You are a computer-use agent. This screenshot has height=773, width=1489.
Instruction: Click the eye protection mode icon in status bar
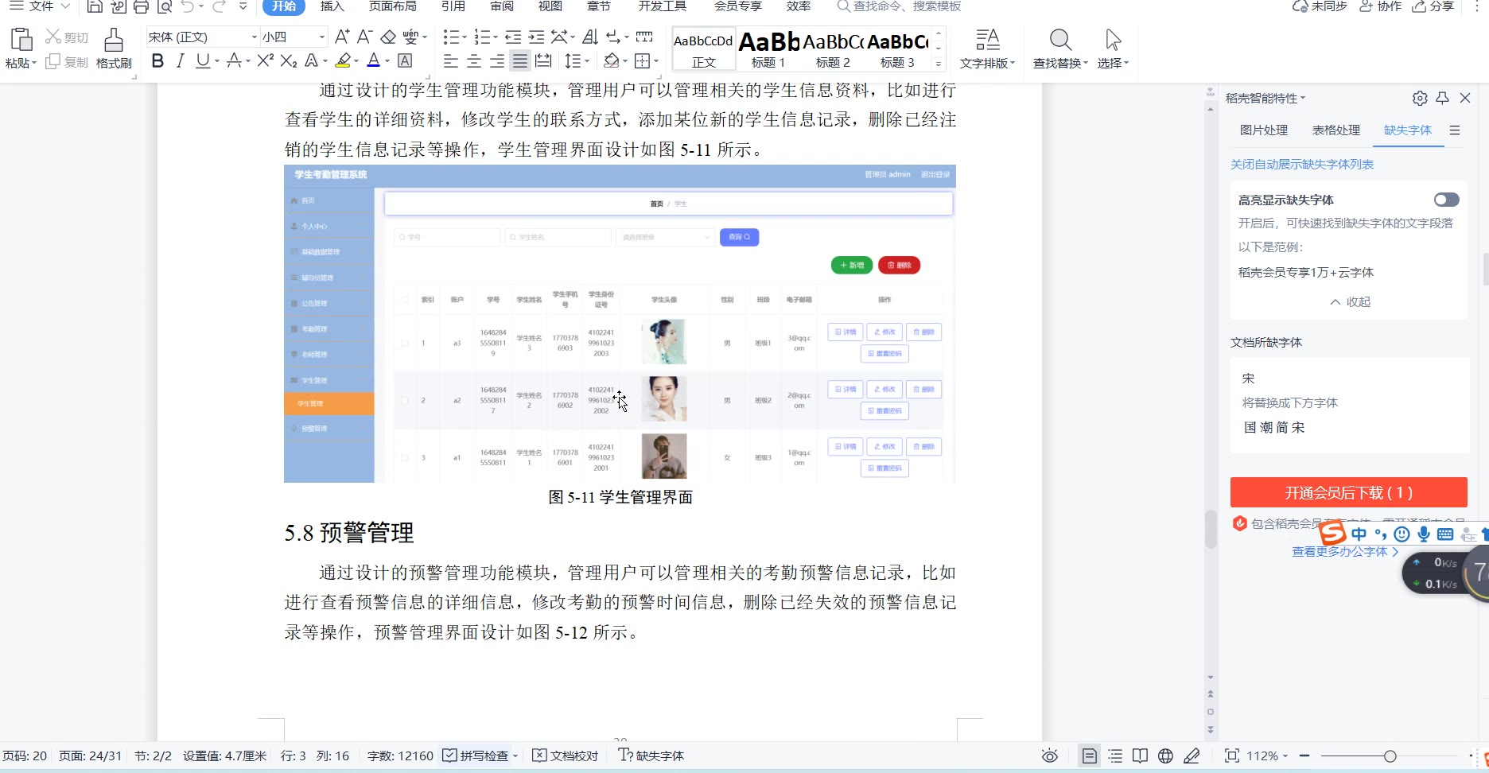pyautogui.click(x=1050, y=756)
